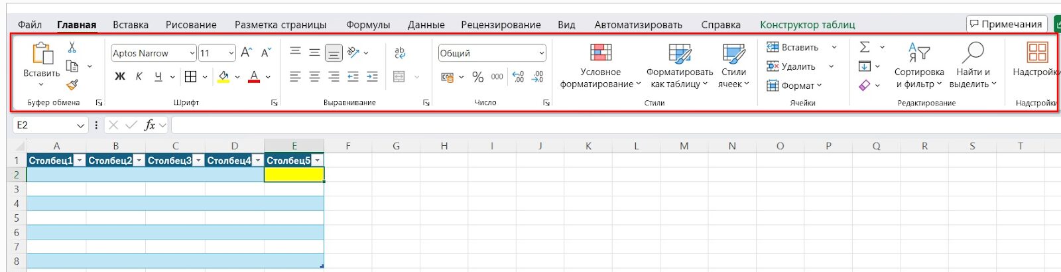The width and height of the screenshot is (1061, 272).
Task: Decrease font size with small A icon
Action: coord(266,52)
